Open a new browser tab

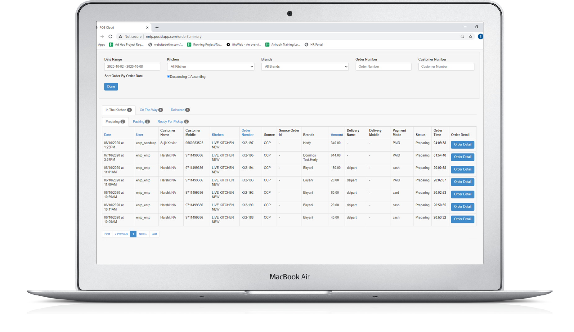pos(157,28)
